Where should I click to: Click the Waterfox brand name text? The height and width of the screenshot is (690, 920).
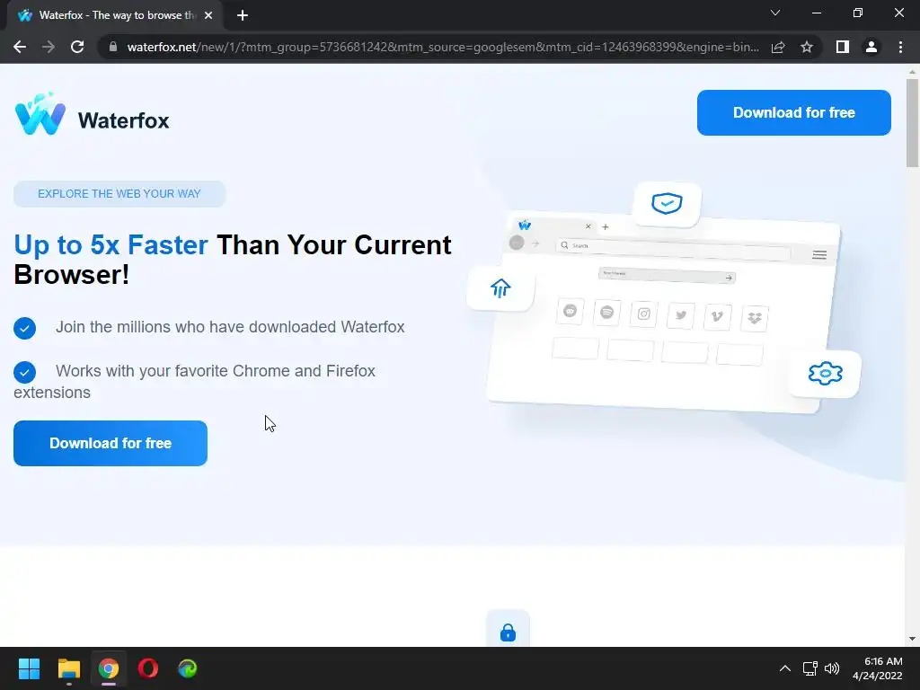(124, 121)
